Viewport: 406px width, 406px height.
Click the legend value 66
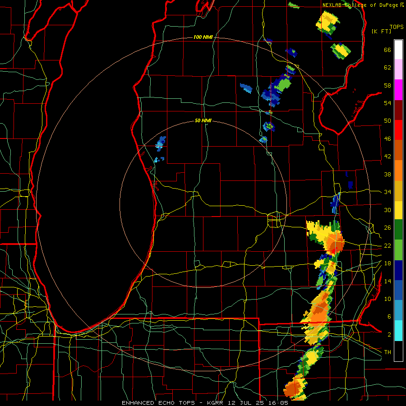pyautogui.click(x=388, y=50)
